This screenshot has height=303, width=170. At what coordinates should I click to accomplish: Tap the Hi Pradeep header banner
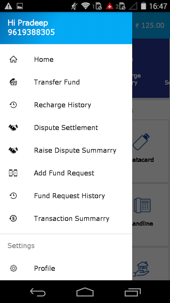pos(66,28)
